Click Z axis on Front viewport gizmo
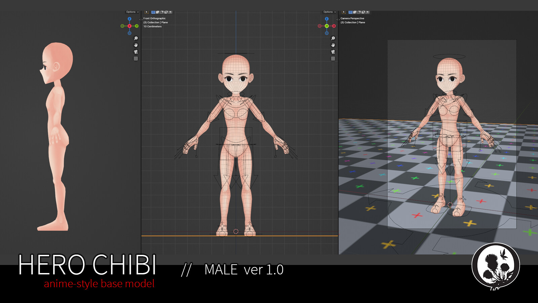Image resolution: width=538 pixels, height=303 pixels. tap(129, 19)
